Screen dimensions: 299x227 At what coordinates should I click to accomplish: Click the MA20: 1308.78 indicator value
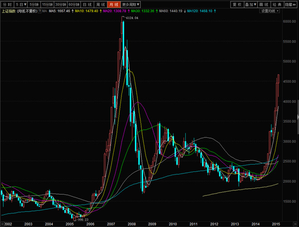pos(115,11)
